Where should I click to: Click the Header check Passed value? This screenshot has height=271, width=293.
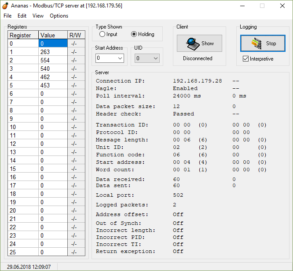coord(183,114)
